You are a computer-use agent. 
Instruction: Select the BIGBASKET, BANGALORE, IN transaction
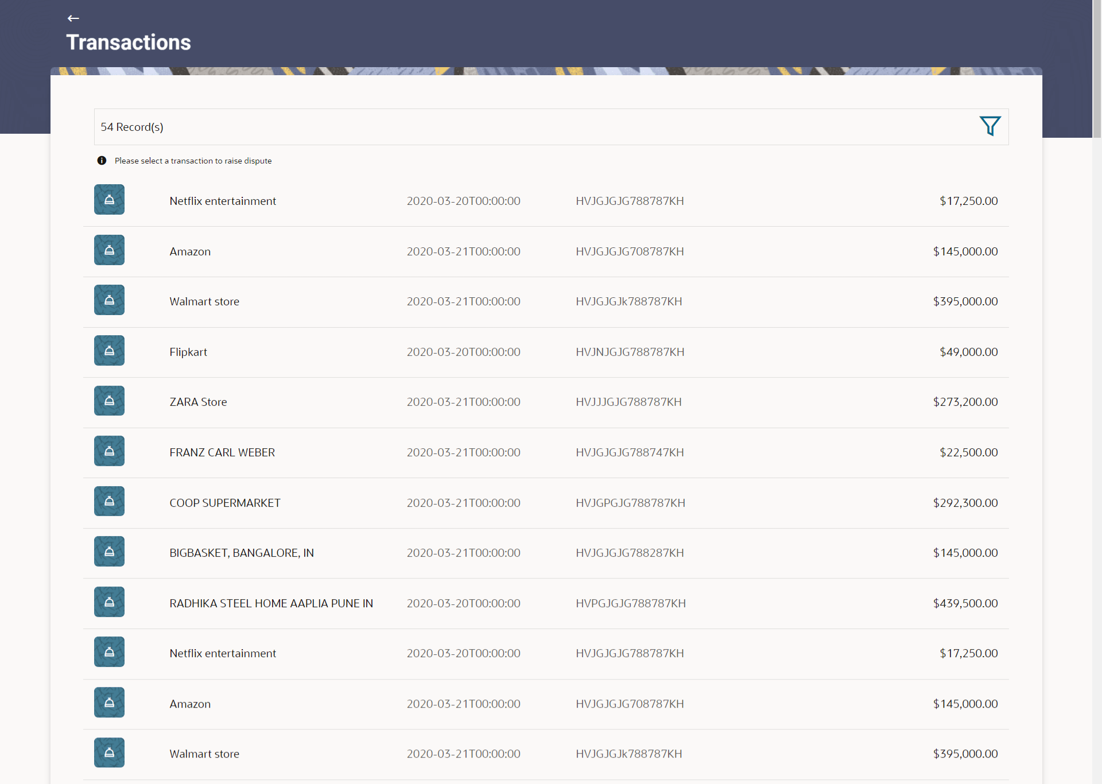pos(242,553)
